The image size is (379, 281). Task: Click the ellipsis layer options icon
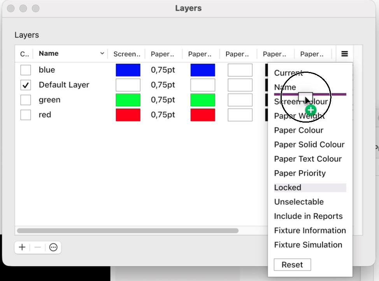coord(53,247)
